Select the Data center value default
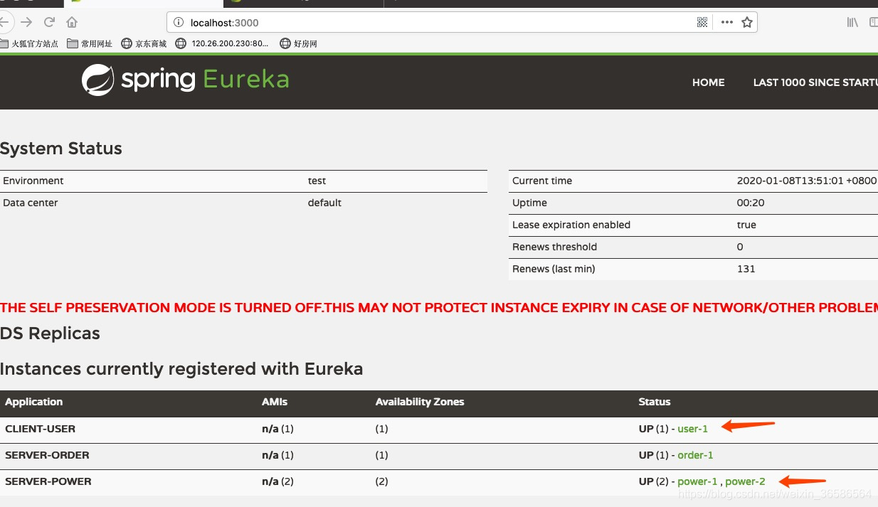The height and width of the screenshot is (507, 878). pyautogui.click(x=324, y=203)
